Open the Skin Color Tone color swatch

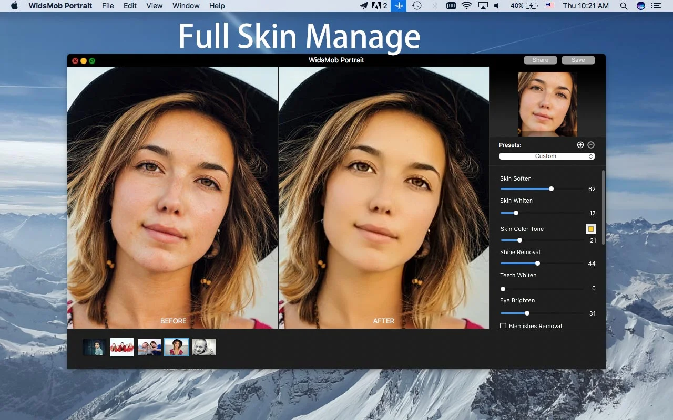(x=591, y=229)
